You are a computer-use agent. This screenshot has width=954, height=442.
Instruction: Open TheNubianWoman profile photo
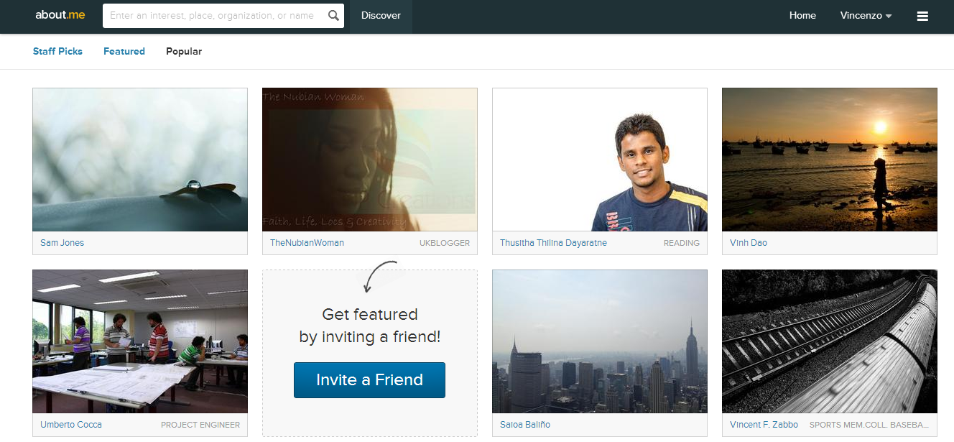tap(370, 160)
